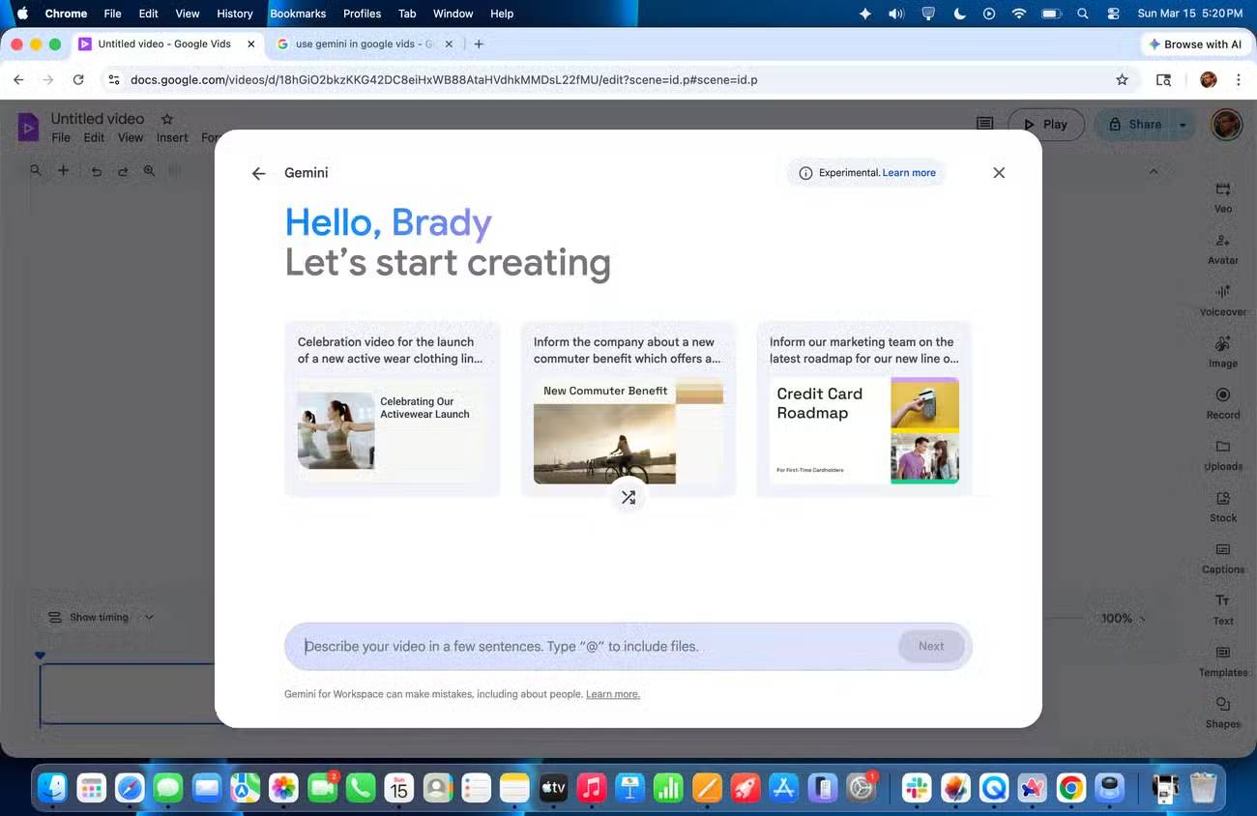The image size is (1257, 816).
Task: Click the Next button in the Gemini dialog
Action: [931, 646]
